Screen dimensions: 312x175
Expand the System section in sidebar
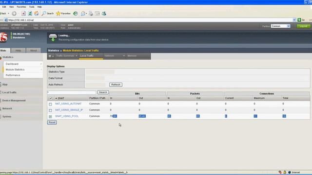point(6,117)
